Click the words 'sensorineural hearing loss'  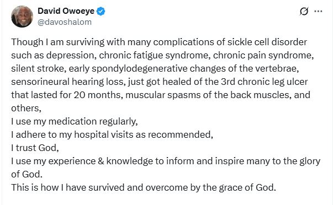point(68,82)
